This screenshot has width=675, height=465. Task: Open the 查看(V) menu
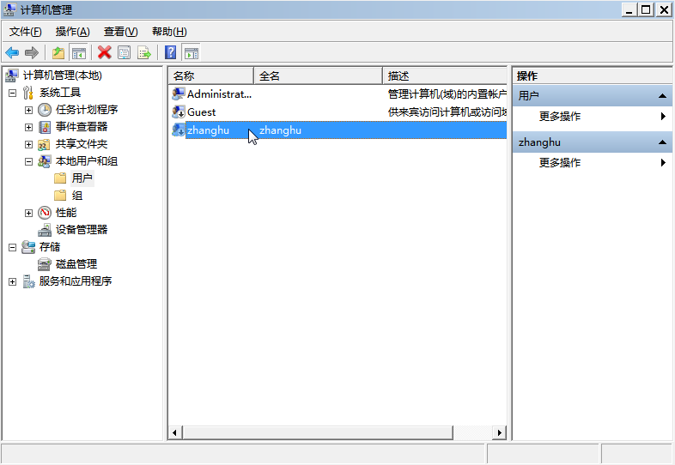[x=120, y=32]
